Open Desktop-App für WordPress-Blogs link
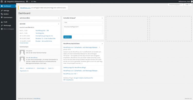This screenshot has height=100, width=193. 74,68
